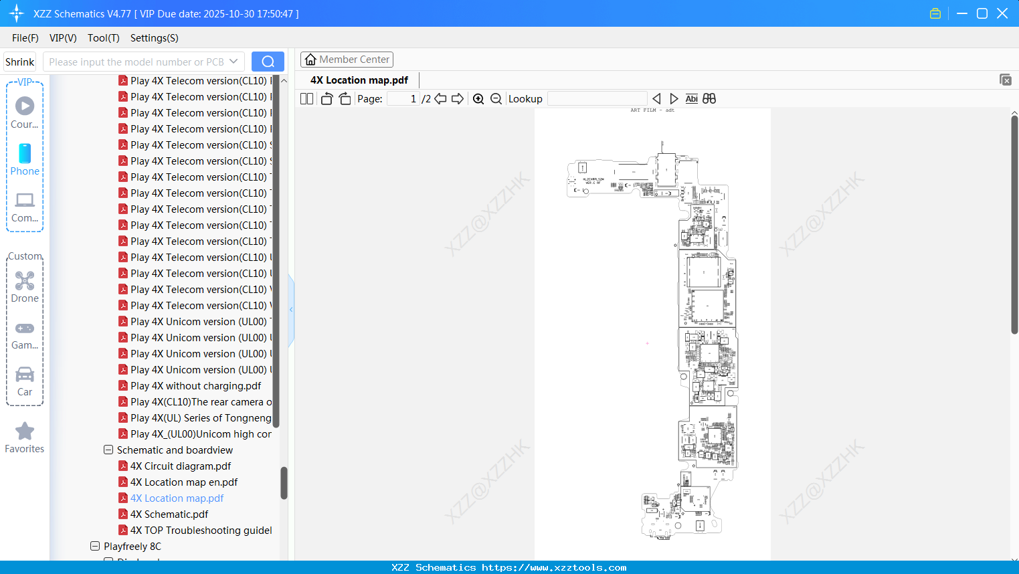
Task: Collapse the file tree panel handle
Action: [291, 310]
